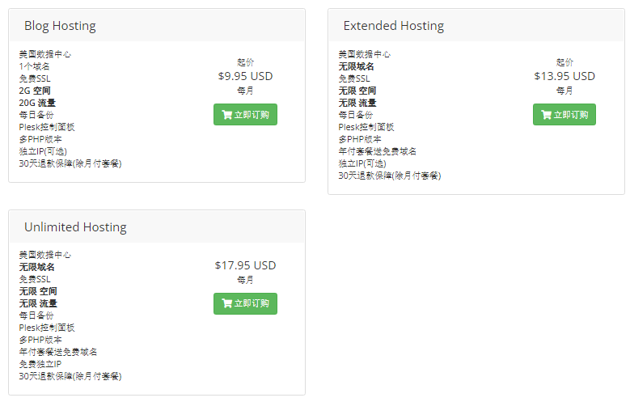
Task: Click the 20G traffic feature line
Action: click(x=37, y=103)
